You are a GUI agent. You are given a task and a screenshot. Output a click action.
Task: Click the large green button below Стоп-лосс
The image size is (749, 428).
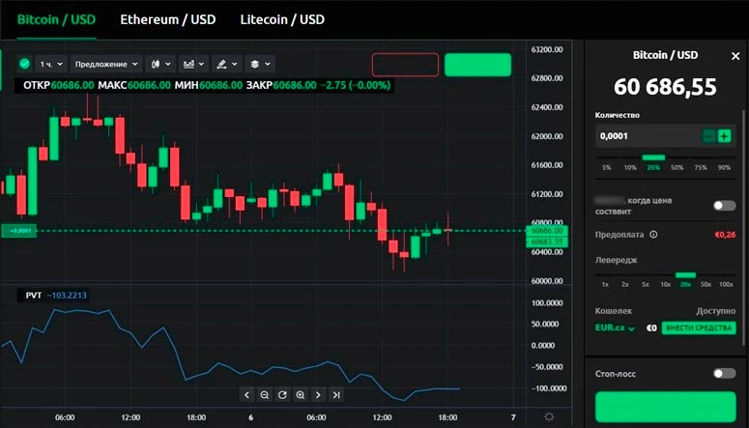(x=666, y=406)
